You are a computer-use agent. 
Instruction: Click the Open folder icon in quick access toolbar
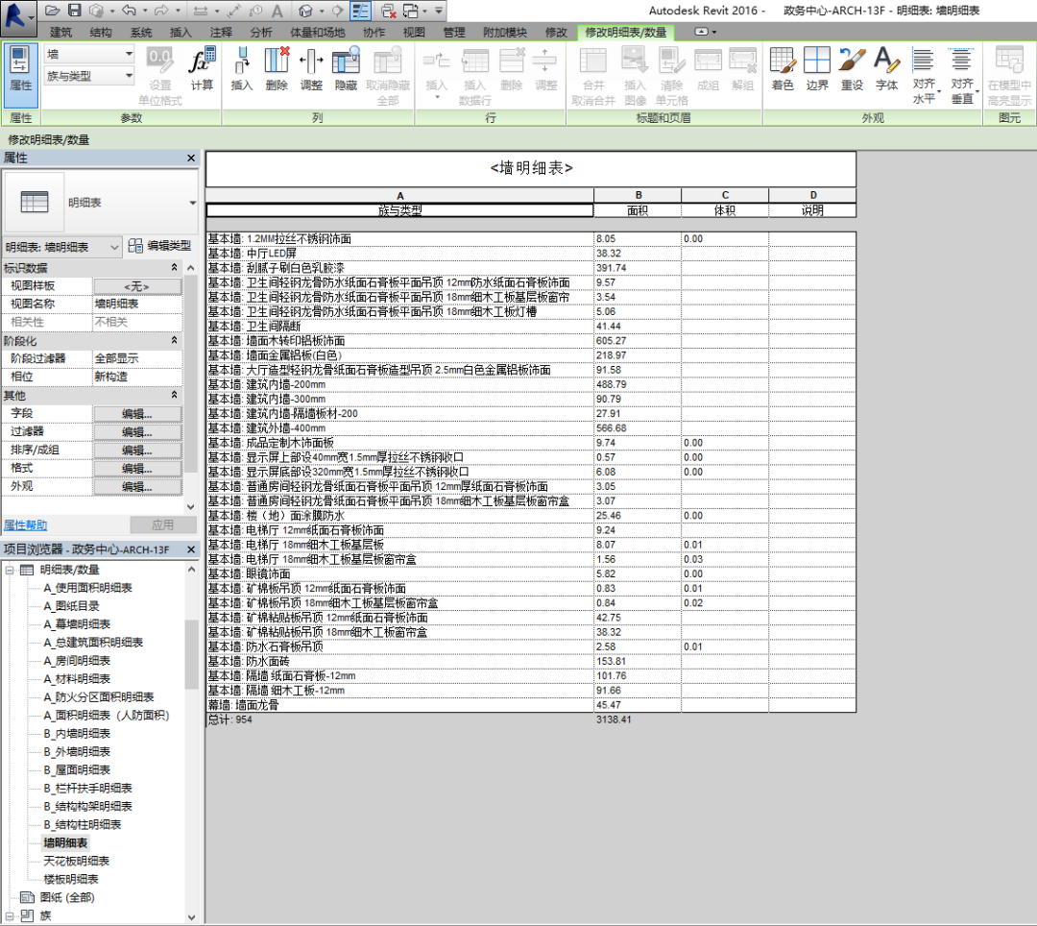(x=53, y=11)
